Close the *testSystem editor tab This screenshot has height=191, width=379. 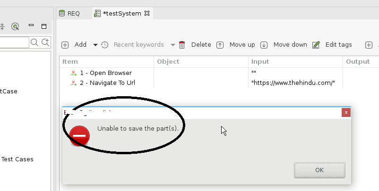(x=147, y=13)
